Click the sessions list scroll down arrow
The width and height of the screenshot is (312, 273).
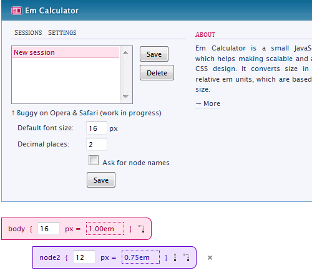[x=125, y=97]
